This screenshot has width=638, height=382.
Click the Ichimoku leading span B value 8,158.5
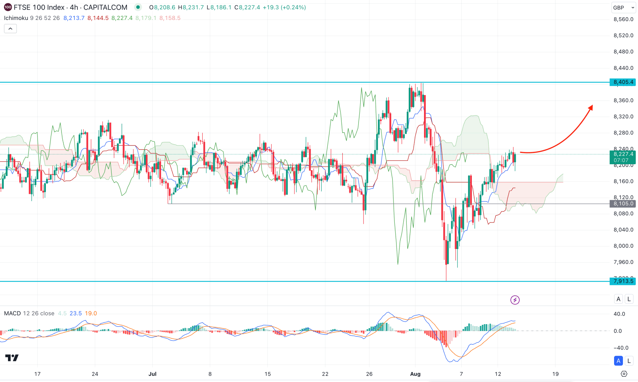pos(170,18)
